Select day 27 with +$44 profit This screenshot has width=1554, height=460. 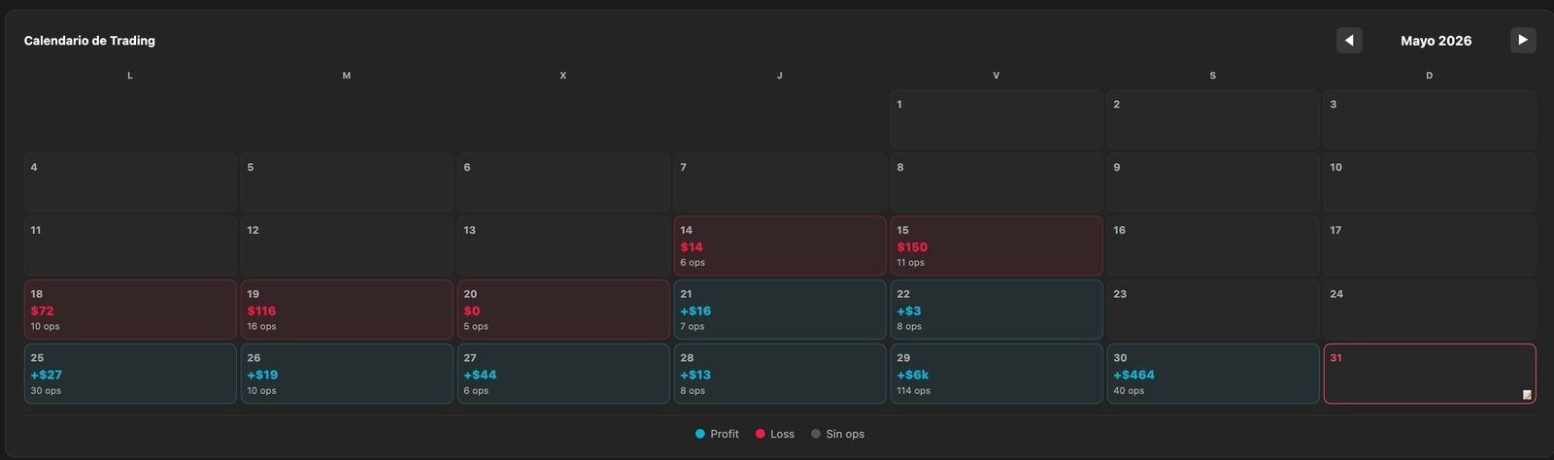click(x=563, y=374)
